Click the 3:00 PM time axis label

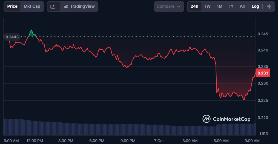(x=66, y=141)
